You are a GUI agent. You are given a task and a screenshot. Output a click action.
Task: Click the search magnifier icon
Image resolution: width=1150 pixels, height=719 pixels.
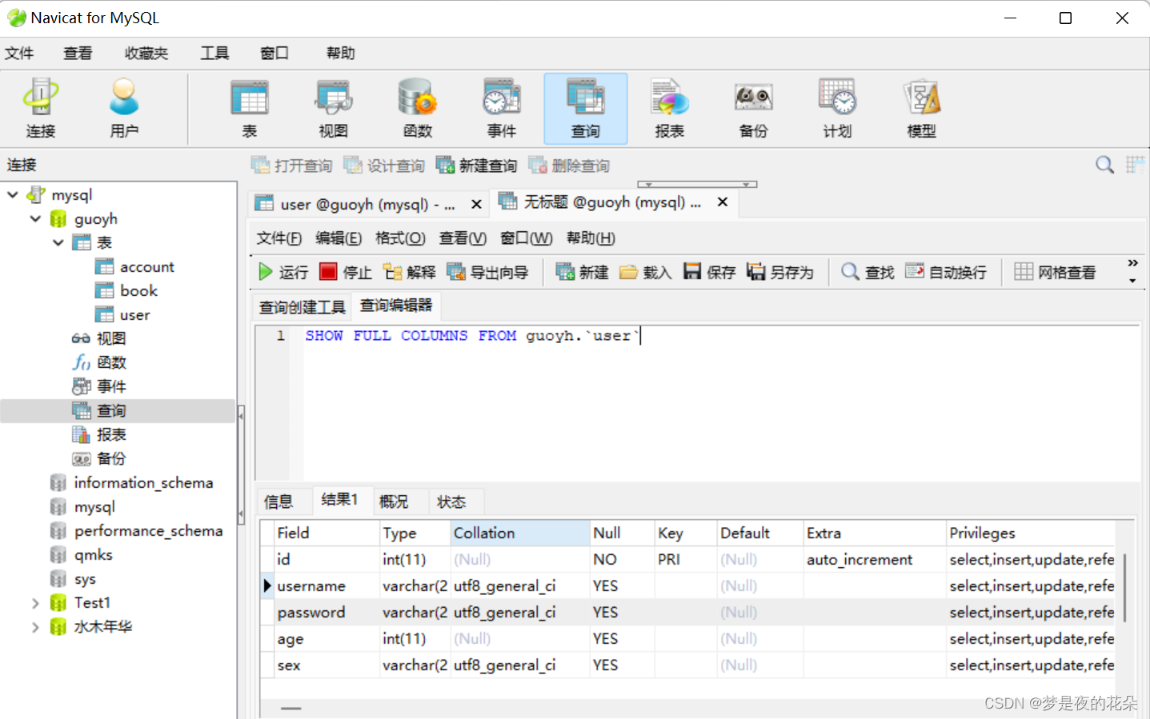[1104, 165]
